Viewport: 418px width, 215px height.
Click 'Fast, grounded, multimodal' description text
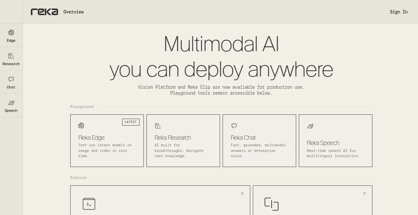coord(258,151)
